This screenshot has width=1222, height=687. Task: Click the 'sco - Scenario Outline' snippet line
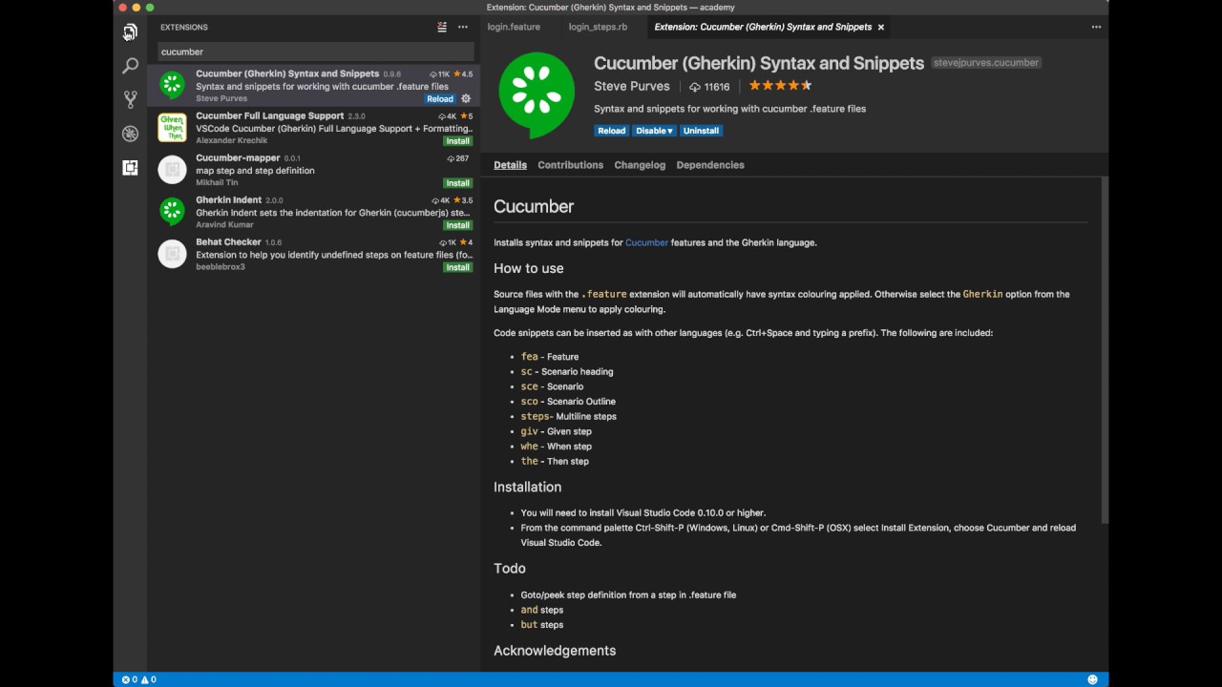pos(568,402)
